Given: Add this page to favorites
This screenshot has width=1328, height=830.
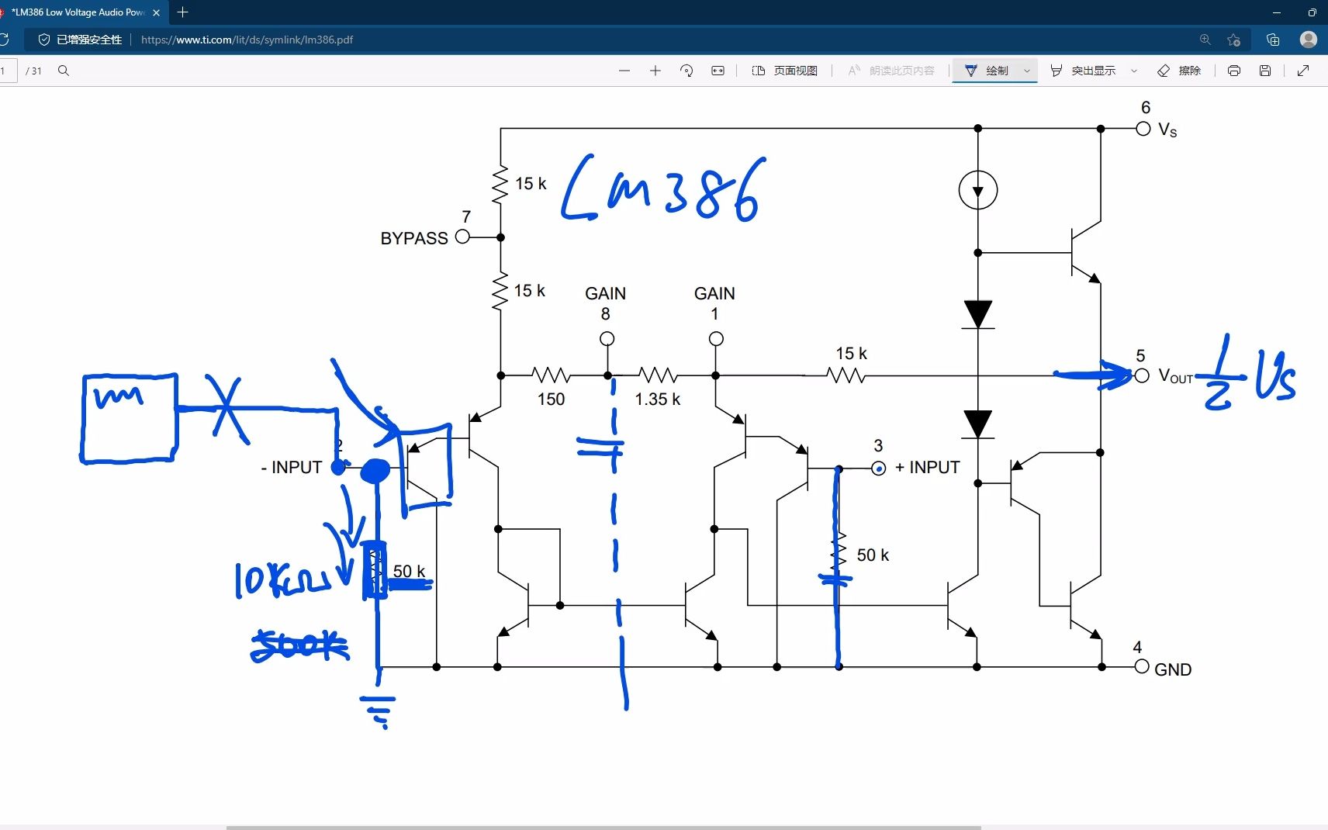Looking at the screenshot, I should [1234, 40].
